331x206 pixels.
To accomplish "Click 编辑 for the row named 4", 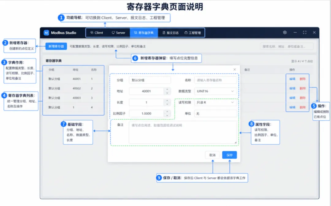I will click(x=292, y=107).
